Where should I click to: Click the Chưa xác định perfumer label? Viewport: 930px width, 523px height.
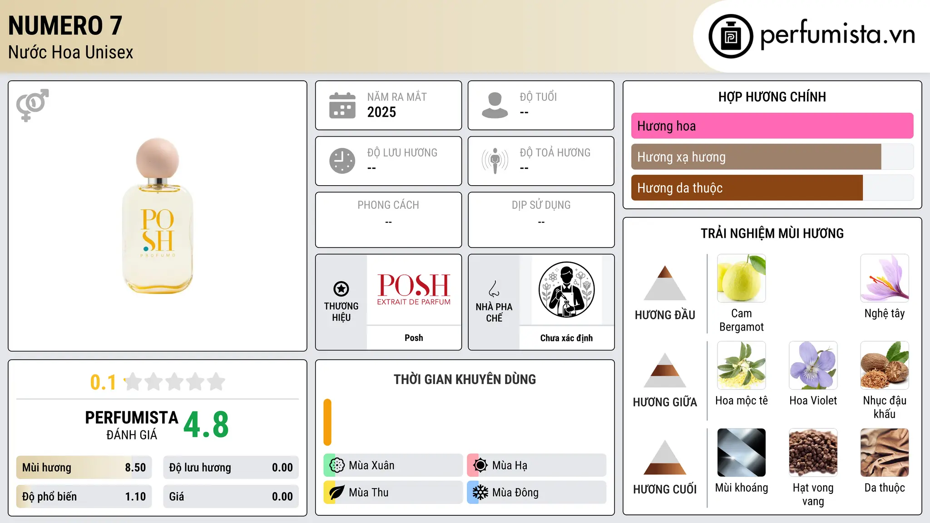click(566, 338)
